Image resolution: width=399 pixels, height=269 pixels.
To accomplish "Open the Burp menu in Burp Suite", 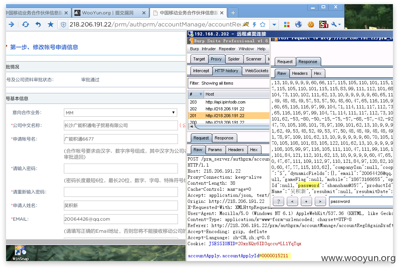I will pos(195,49).
